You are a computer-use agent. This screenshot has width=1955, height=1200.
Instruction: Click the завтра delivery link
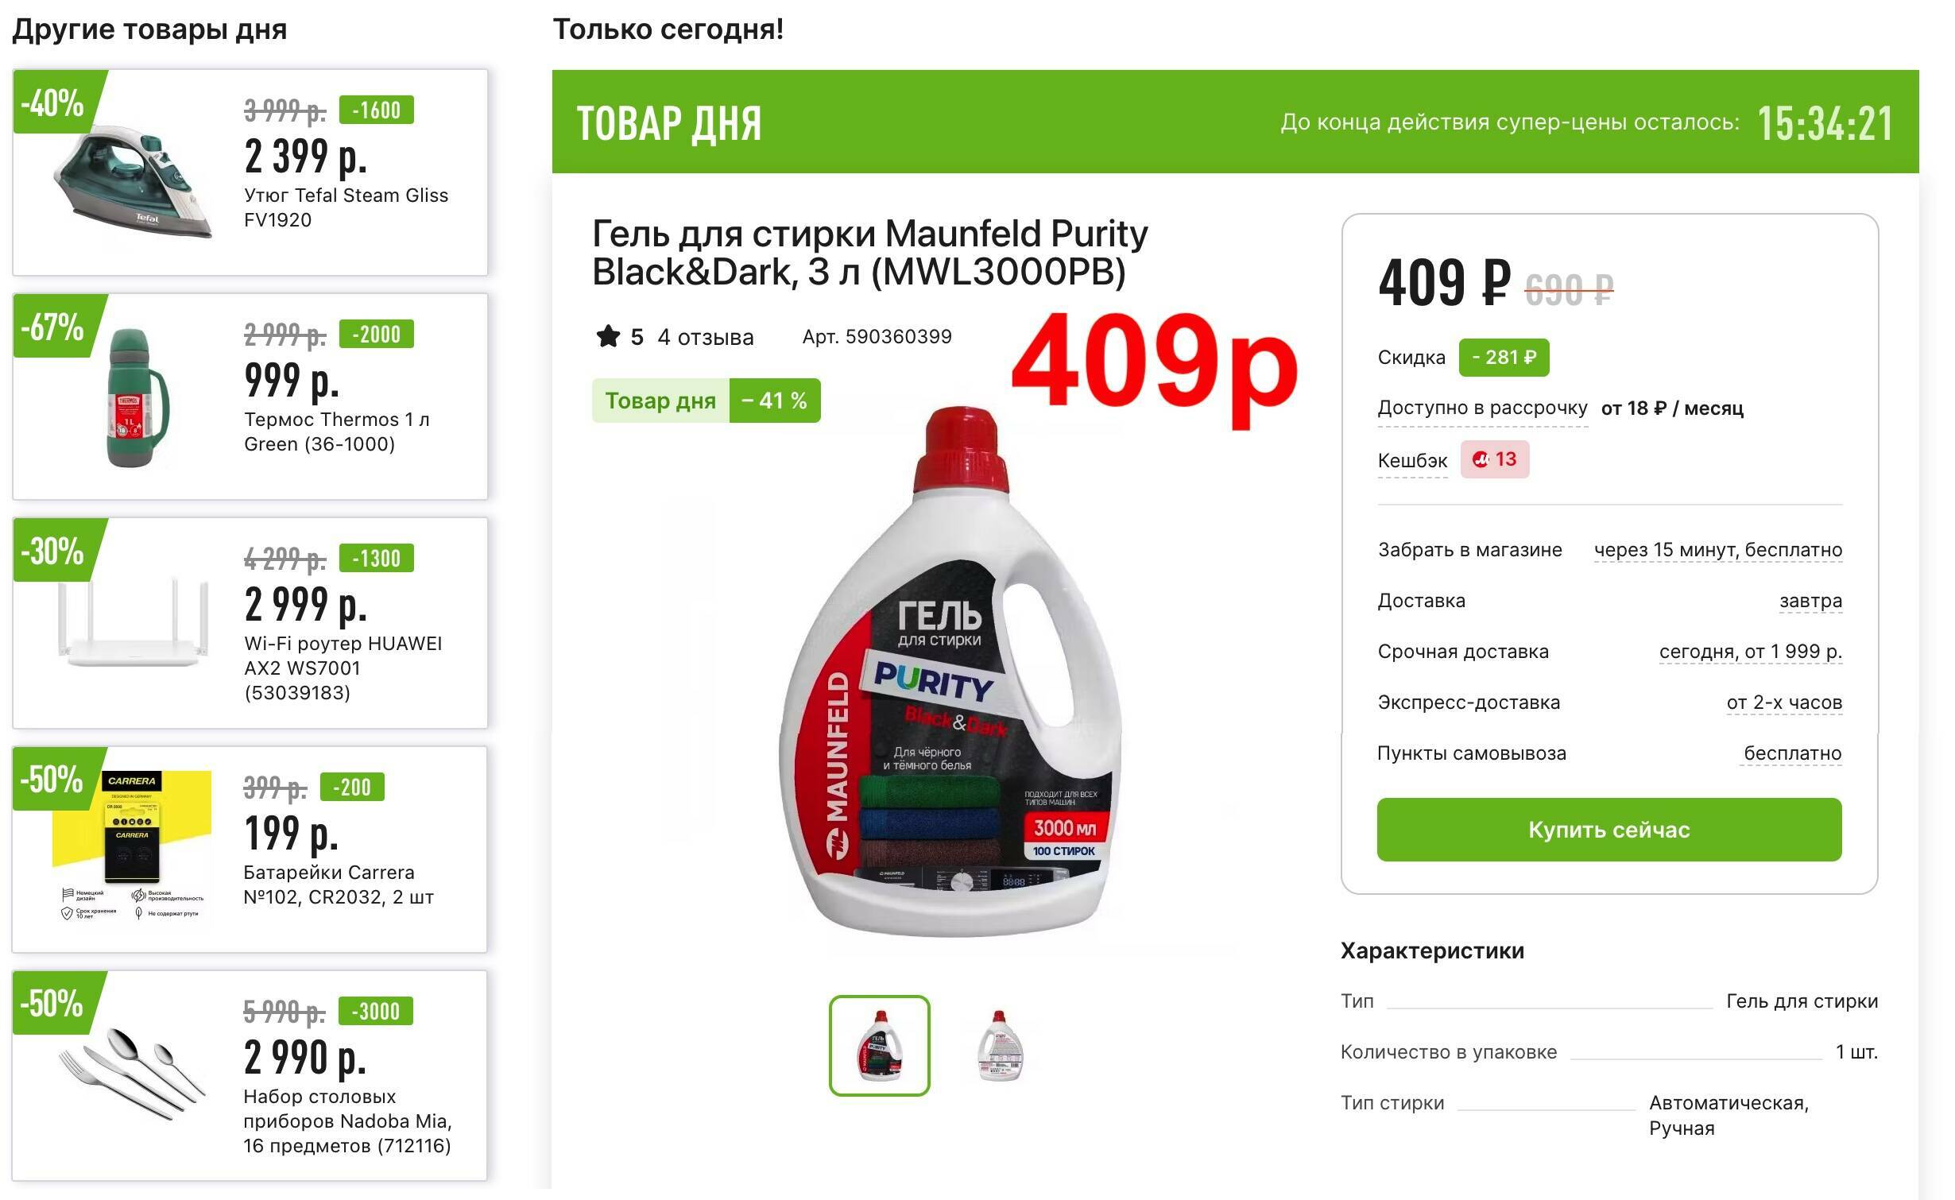pos(1810,601)
